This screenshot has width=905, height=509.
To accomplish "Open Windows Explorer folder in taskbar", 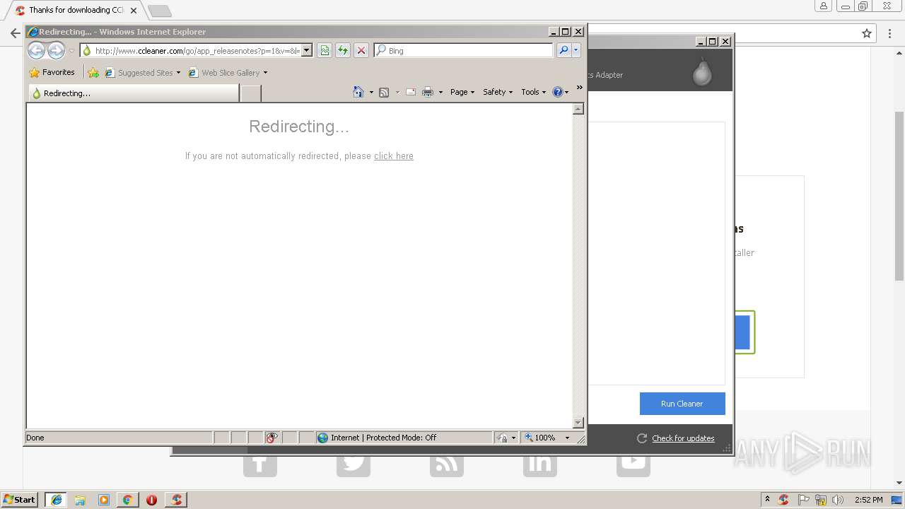I will click(80, 499).
